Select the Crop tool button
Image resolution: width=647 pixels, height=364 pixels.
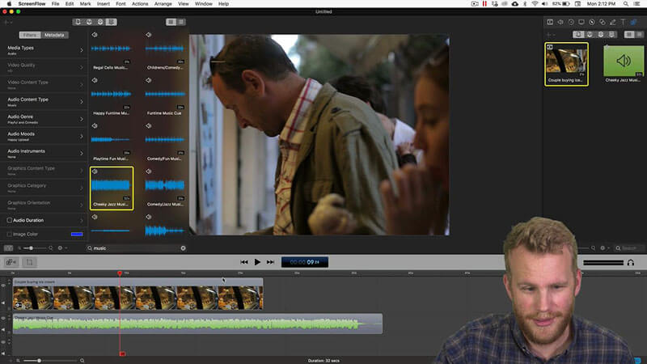click(x=29, y=262)
